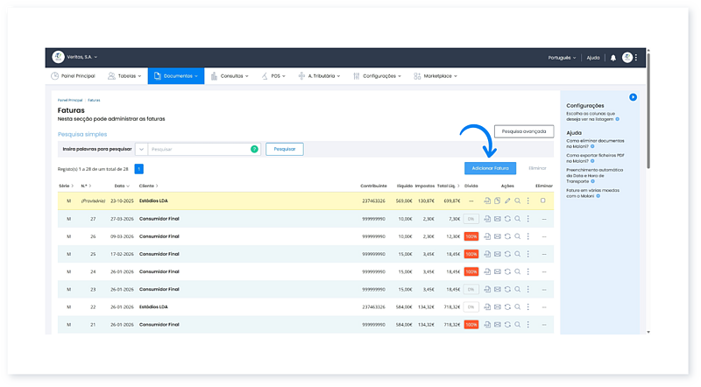Expand the Português language selector
701x387 pixels.
561,58
